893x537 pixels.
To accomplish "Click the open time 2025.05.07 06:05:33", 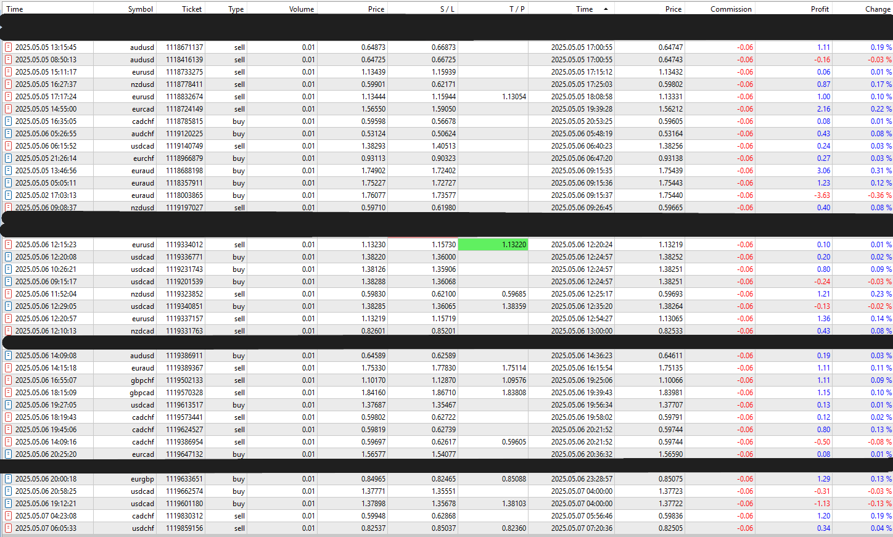I will point(46,528).
